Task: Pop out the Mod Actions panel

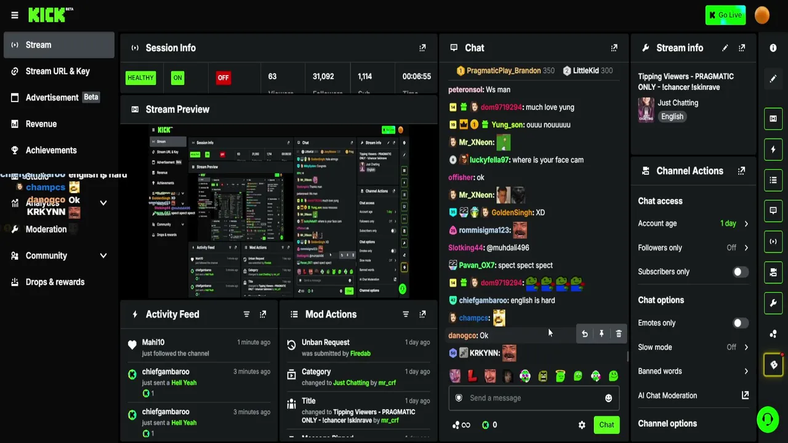Action: [x=422, y=314]
